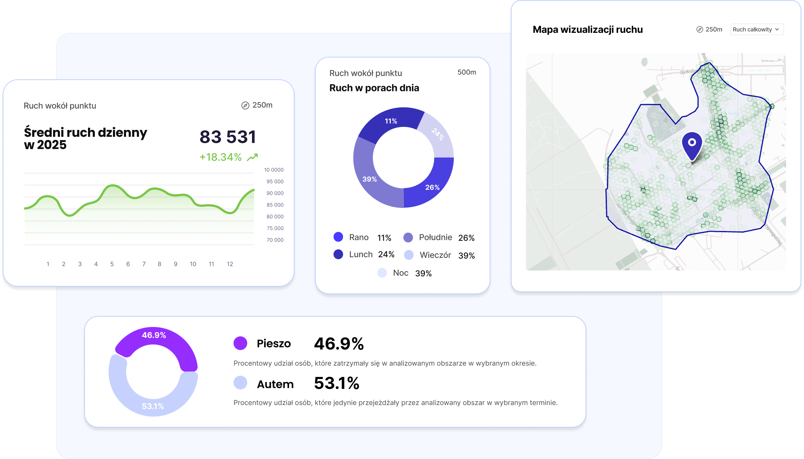The width and height of the screenshot is (804, 459).
Task: Click the Mapa wizualizacji ruchu heading
Action: coord(588,29)
